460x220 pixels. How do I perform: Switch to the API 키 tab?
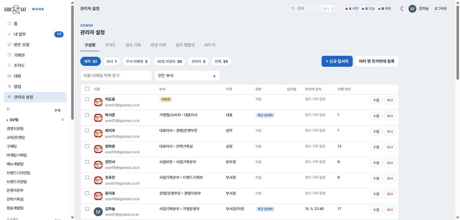(210, 45)
